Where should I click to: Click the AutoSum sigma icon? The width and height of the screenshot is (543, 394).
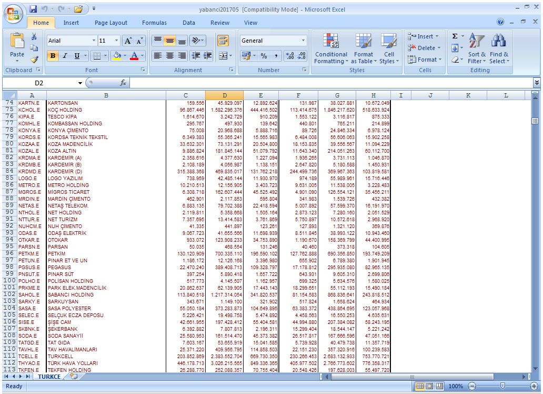click(x=455, y=36)
